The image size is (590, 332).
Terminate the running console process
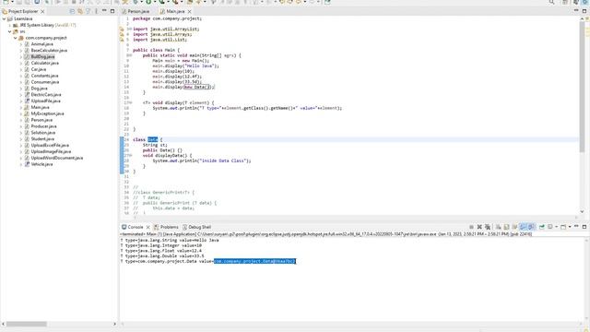[471, 227]
